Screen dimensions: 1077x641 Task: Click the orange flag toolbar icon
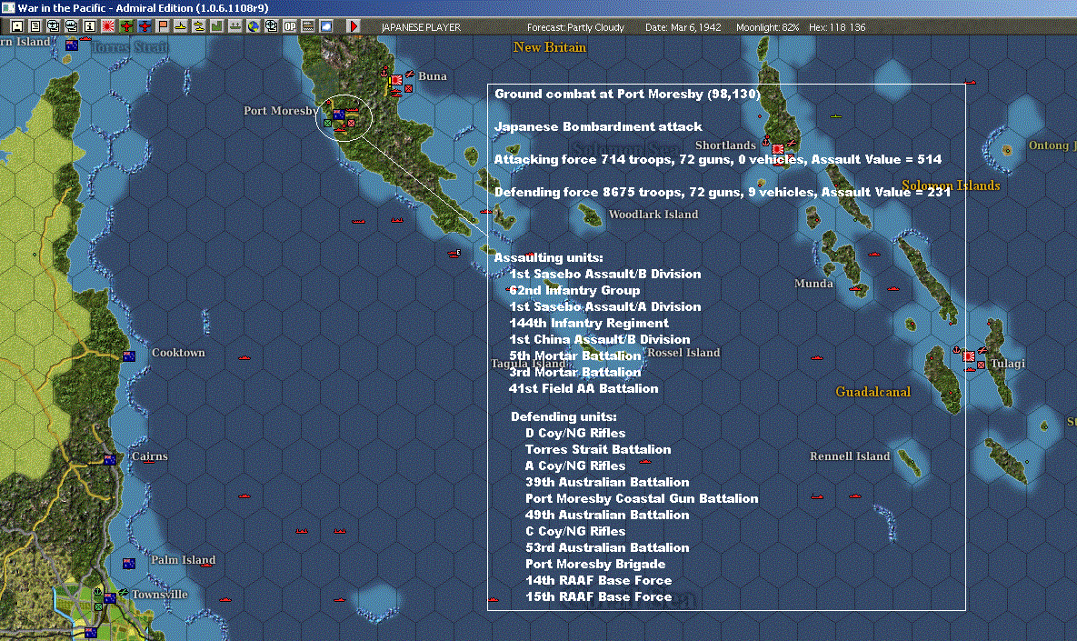coord(163,26)
